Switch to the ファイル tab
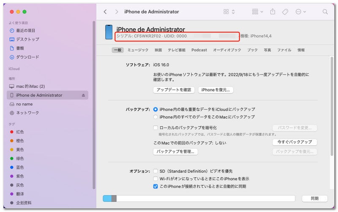338x212 pixels. click(x=284, y=50)
